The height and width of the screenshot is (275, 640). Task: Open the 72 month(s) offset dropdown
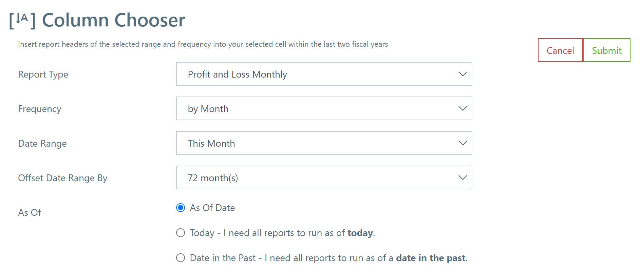tap(324, 177)
